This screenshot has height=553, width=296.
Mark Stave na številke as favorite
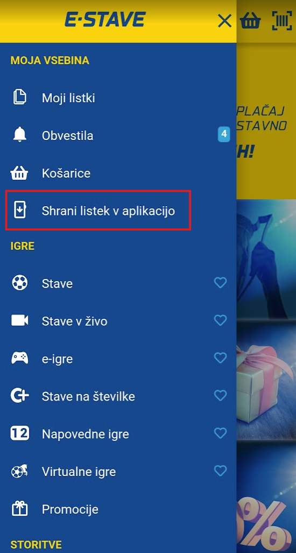(221, 396)
